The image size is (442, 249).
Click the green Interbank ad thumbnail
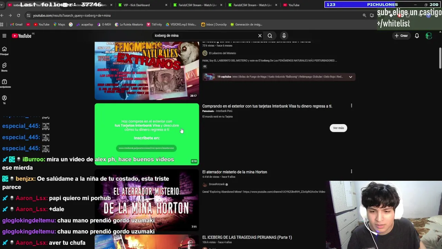coord(147,134)
